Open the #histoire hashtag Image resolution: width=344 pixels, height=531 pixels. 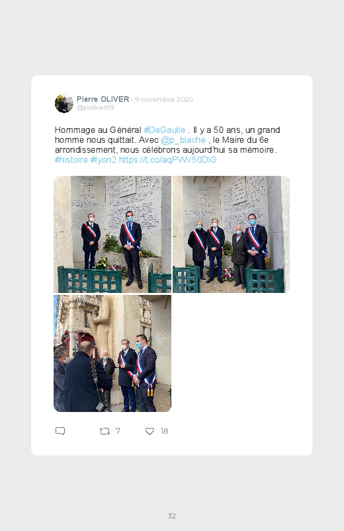[x=71, y=159]
